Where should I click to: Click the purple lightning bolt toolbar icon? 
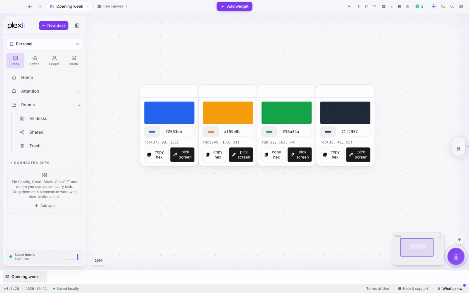(358, 6)
